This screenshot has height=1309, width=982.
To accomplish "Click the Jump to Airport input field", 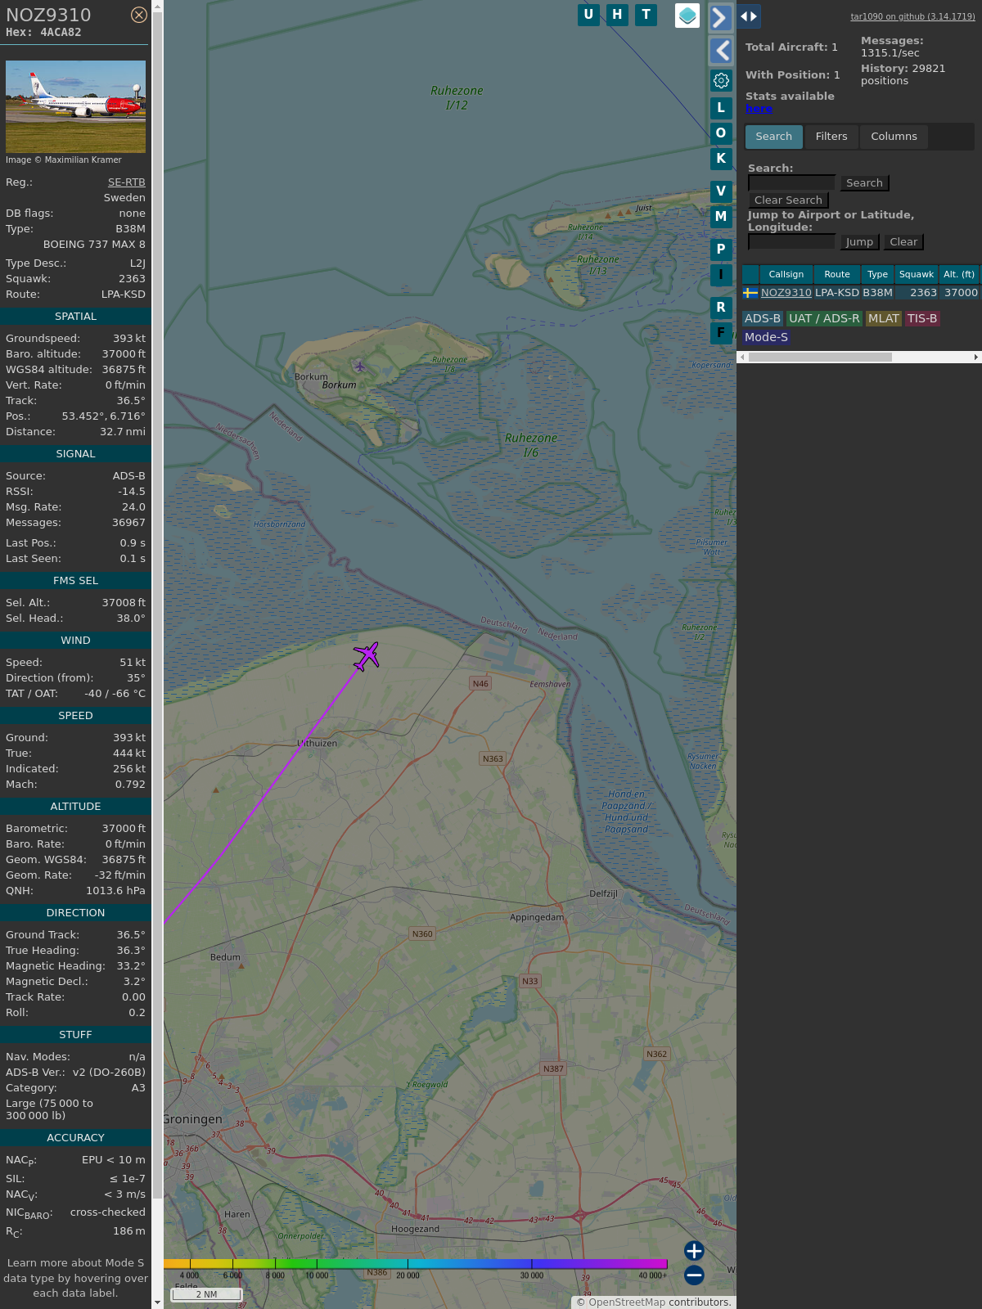I will pyautogui.click(x=791, y=242).
